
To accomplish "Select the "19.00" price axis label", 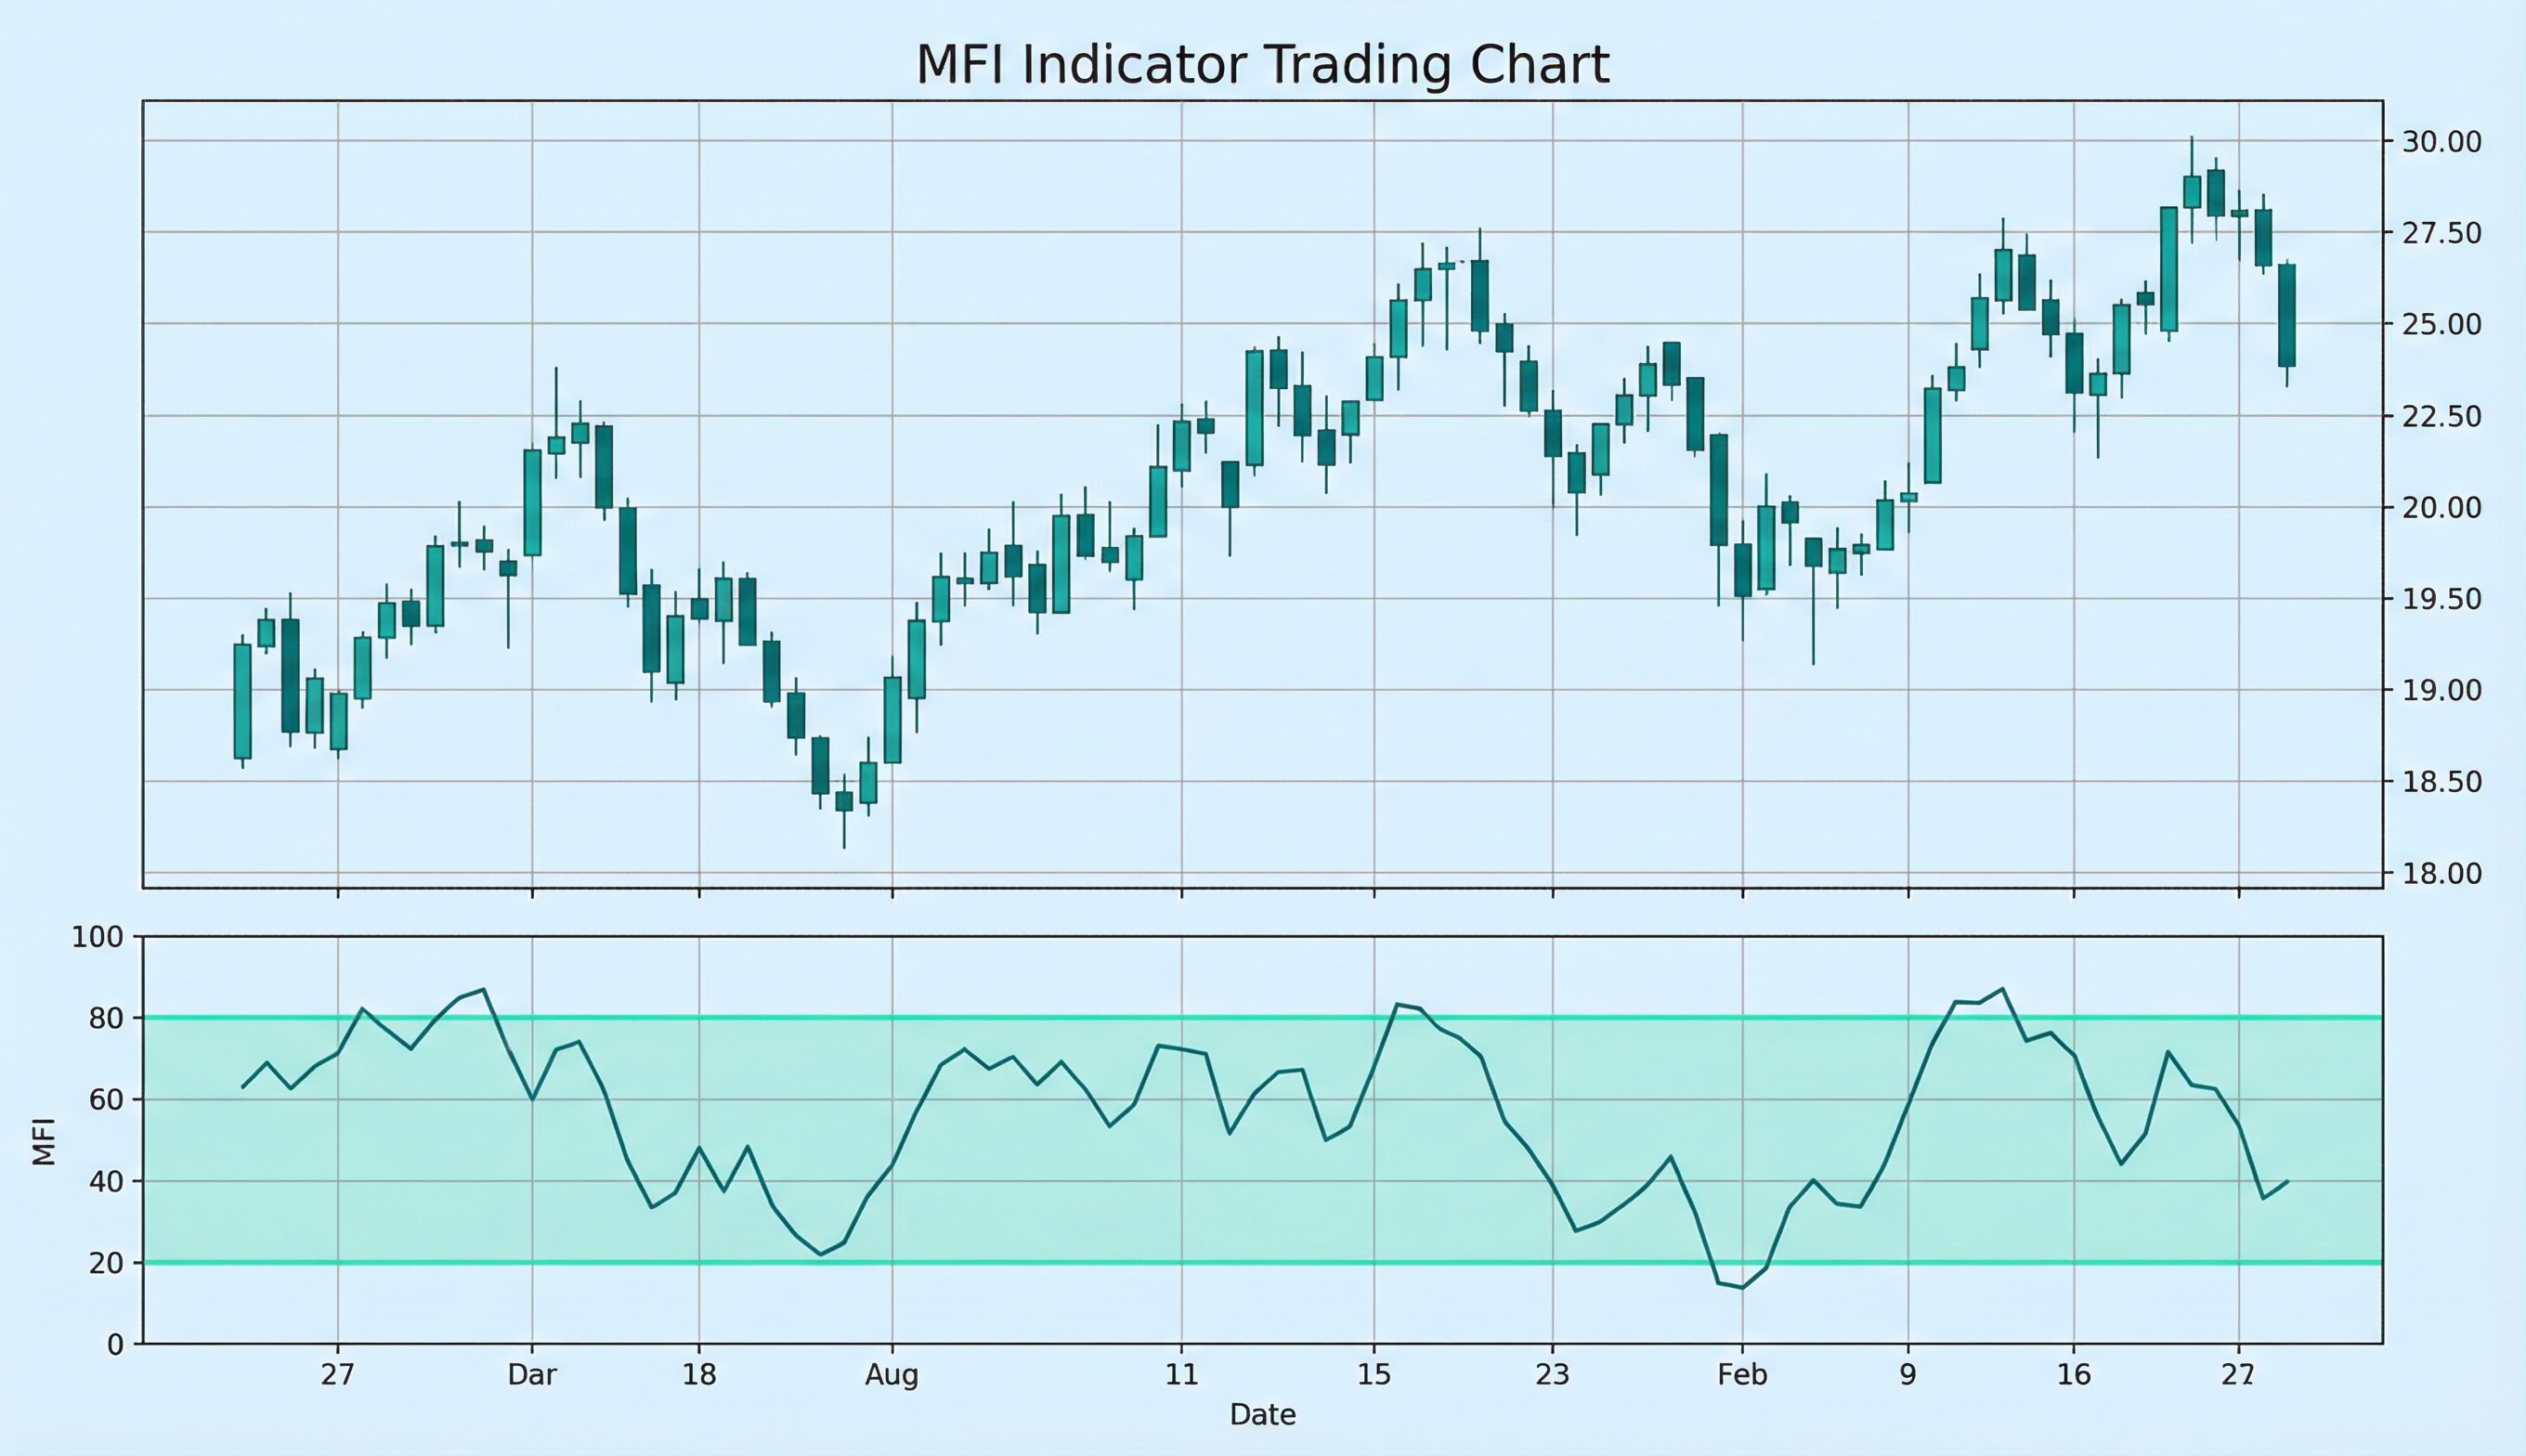I will (x=2441, y=690).
